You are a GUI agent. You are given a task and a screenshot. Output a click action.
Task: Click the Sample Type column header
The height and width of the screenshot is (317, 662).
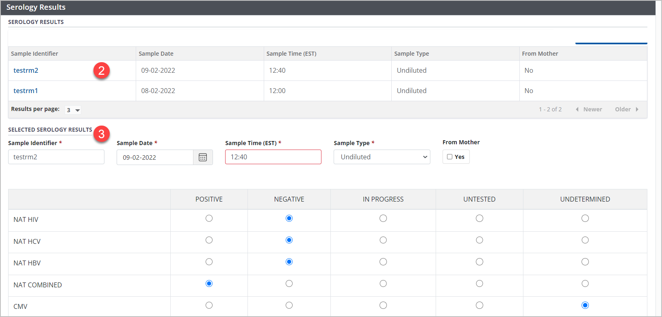coord(411,54)
